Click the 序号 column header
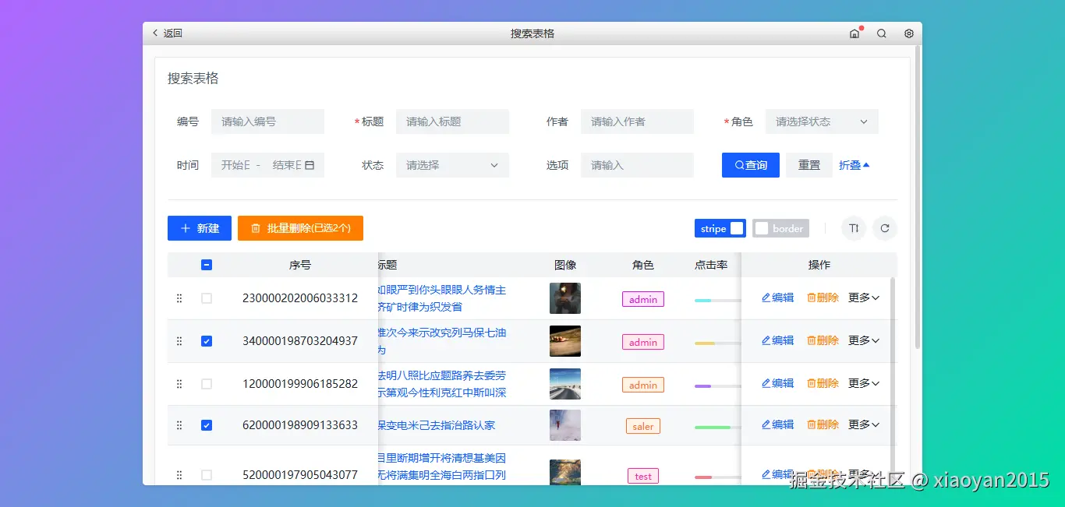This screenshot has width=1065, height=507. [x=300, y=265]
